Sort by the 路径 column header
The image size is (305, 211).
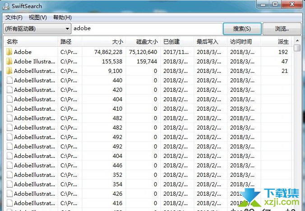tap(70, 41)
